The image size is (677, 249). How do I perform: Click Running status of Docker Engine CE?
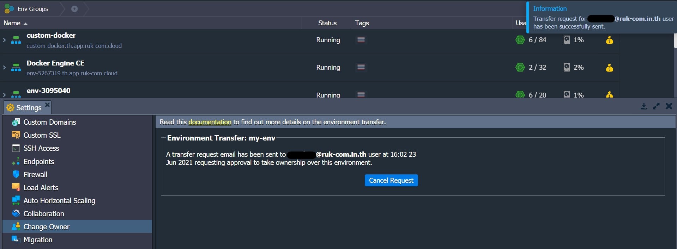[x=328, y=67]
